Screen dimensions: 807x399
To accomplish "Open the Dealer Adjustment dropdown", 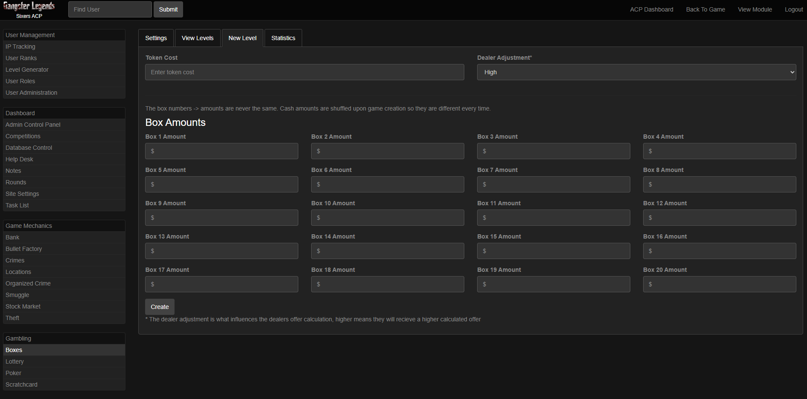I will [636, 72].
